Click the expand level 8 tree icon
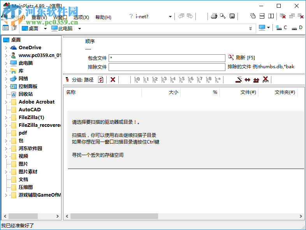306x230 pixels. pyautogui.click(x=209, y=80)
